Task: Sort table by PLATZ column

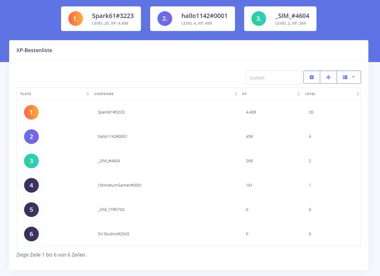Action: (53, 94)
